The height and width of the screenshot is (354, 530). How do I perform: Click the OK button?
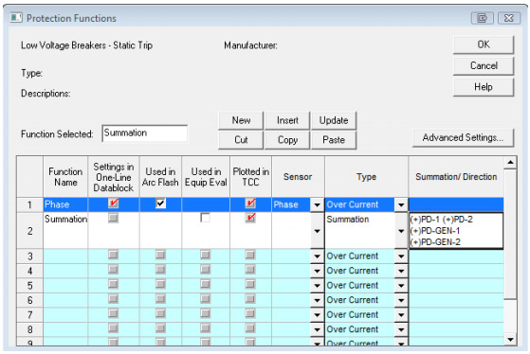(x=484, y=44)
